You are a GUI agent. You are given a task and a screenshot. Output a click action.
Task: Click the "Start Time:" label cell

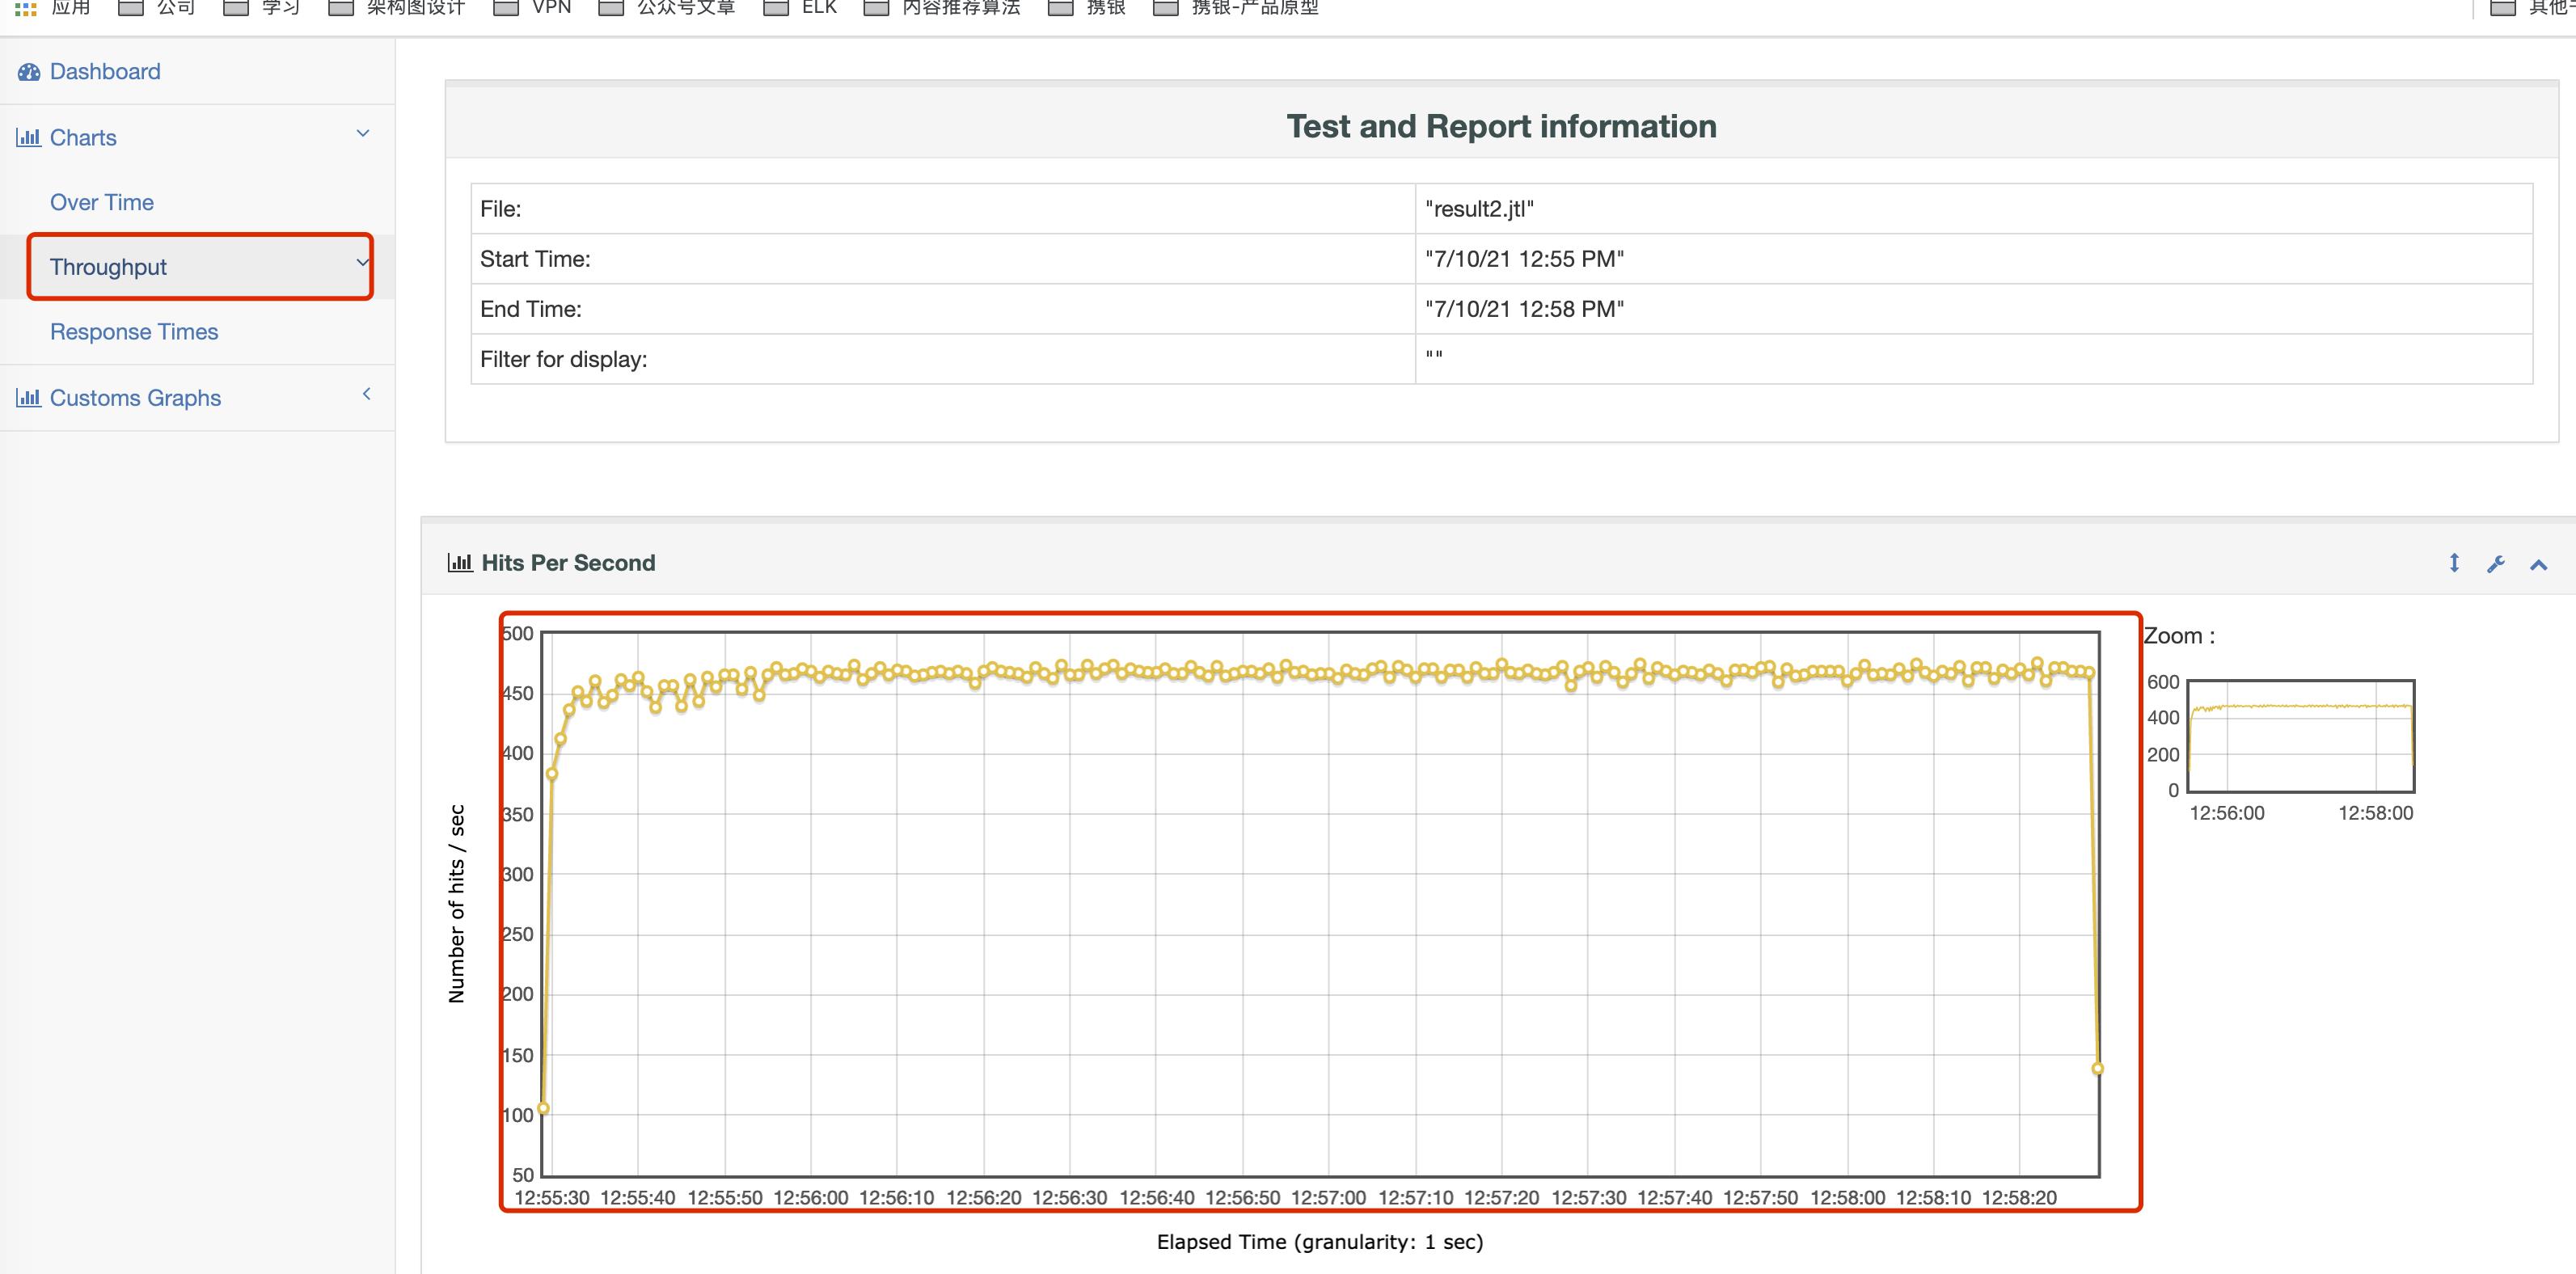pos(943,258)
